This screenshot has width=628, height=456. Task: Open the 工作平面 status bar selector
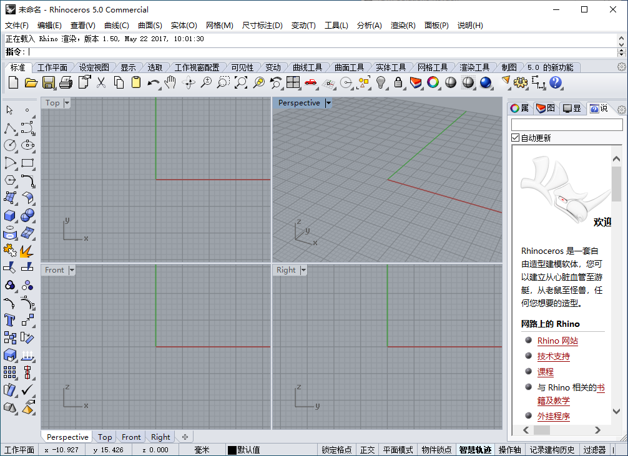coord(19,450)
